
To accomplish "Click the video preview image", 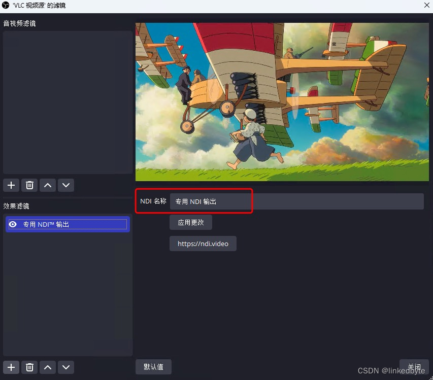I will pos(282,102).
